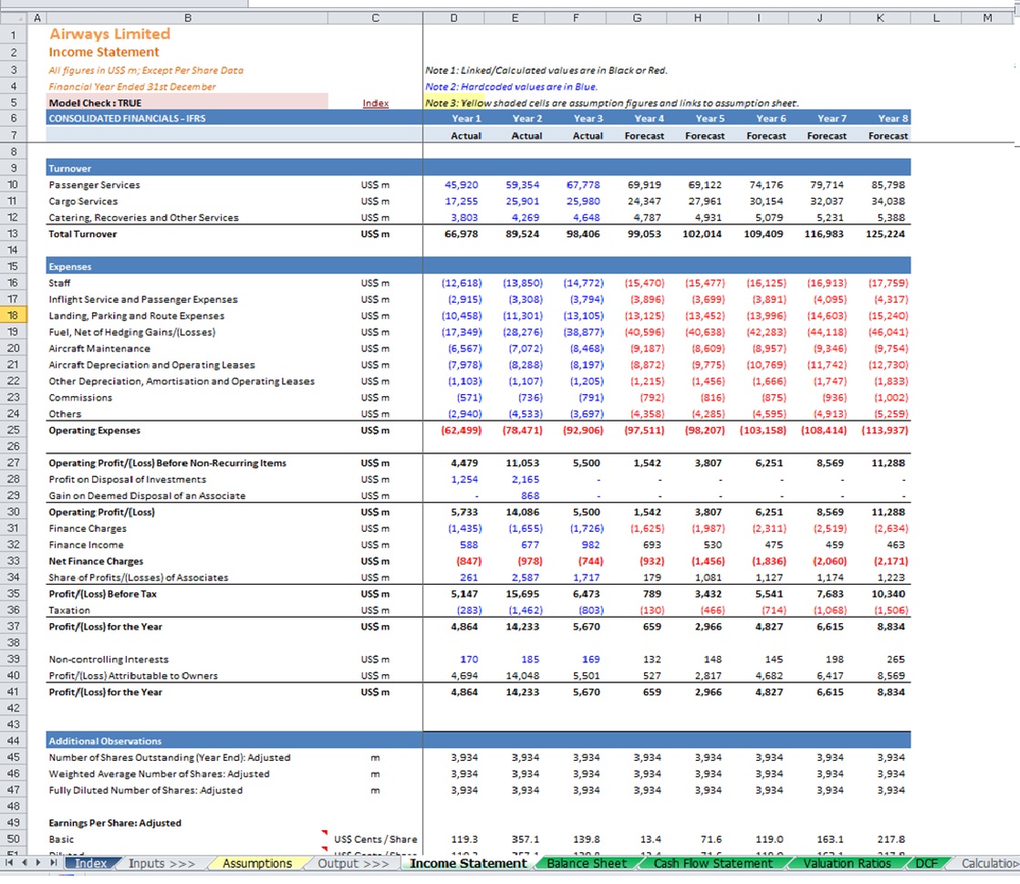Image resolution: width=1020 pixels, height=884 pixels.
Task: Select column K header
Action: pos(880,18)
